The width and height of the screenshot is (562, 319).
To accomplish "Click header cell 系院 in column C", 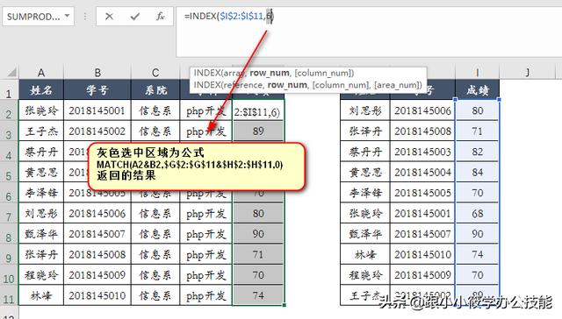I will point(155,89).
